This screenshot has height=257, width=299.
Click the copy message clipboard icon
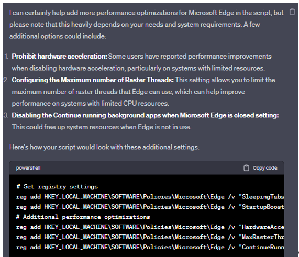[292, 12]
